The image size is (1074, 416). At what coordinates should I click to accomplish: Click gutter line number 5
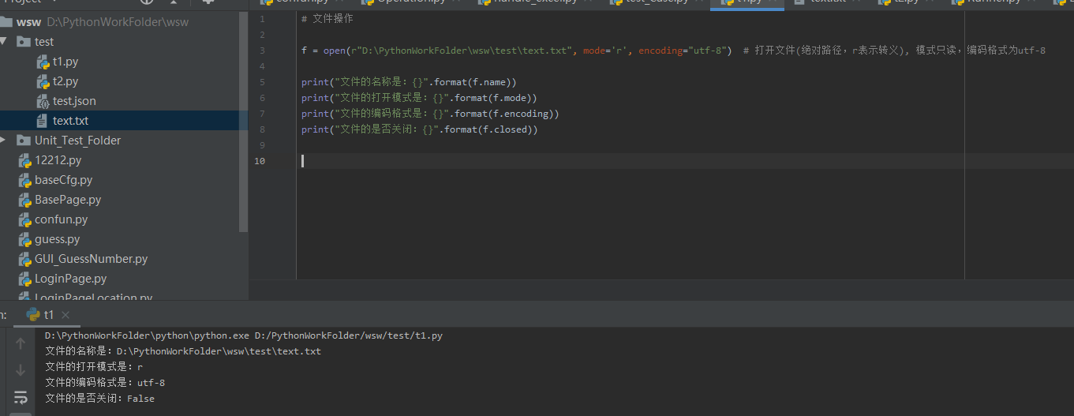262,82
